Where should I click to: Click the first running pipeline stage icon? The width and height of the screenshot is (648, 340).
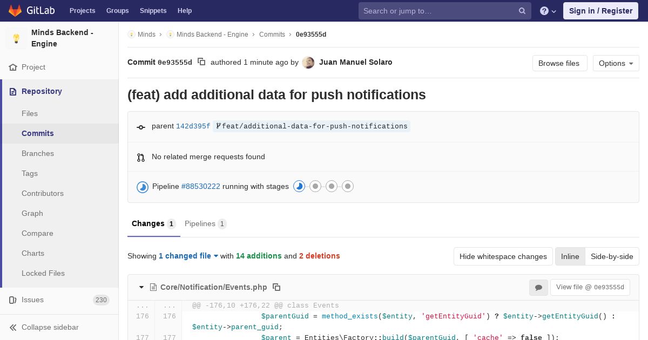click(x=299, y=186)
